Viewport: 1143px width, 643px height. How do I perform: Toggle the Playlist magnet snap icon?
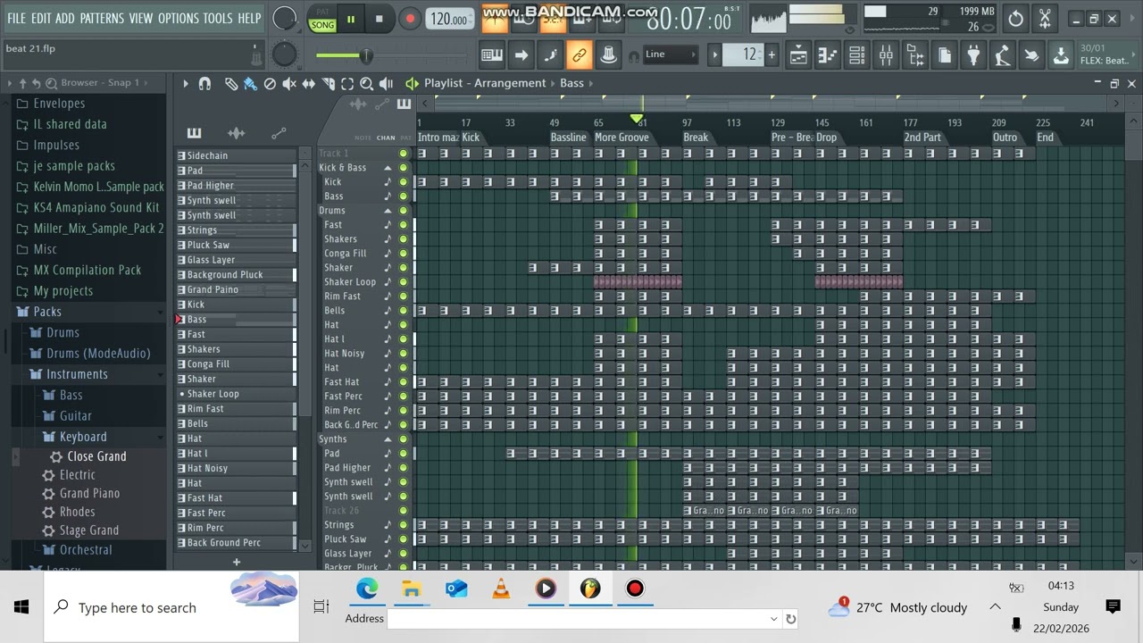pos(204,83)
